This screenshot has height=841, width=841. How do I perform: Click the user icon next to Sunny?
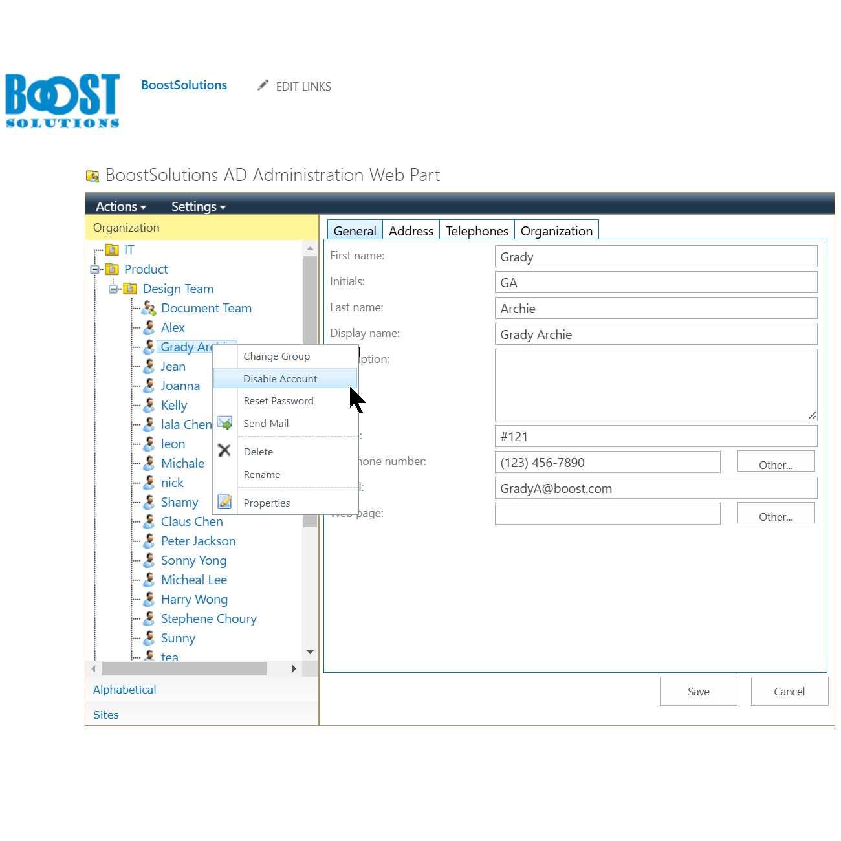click(x=149, y=638)
